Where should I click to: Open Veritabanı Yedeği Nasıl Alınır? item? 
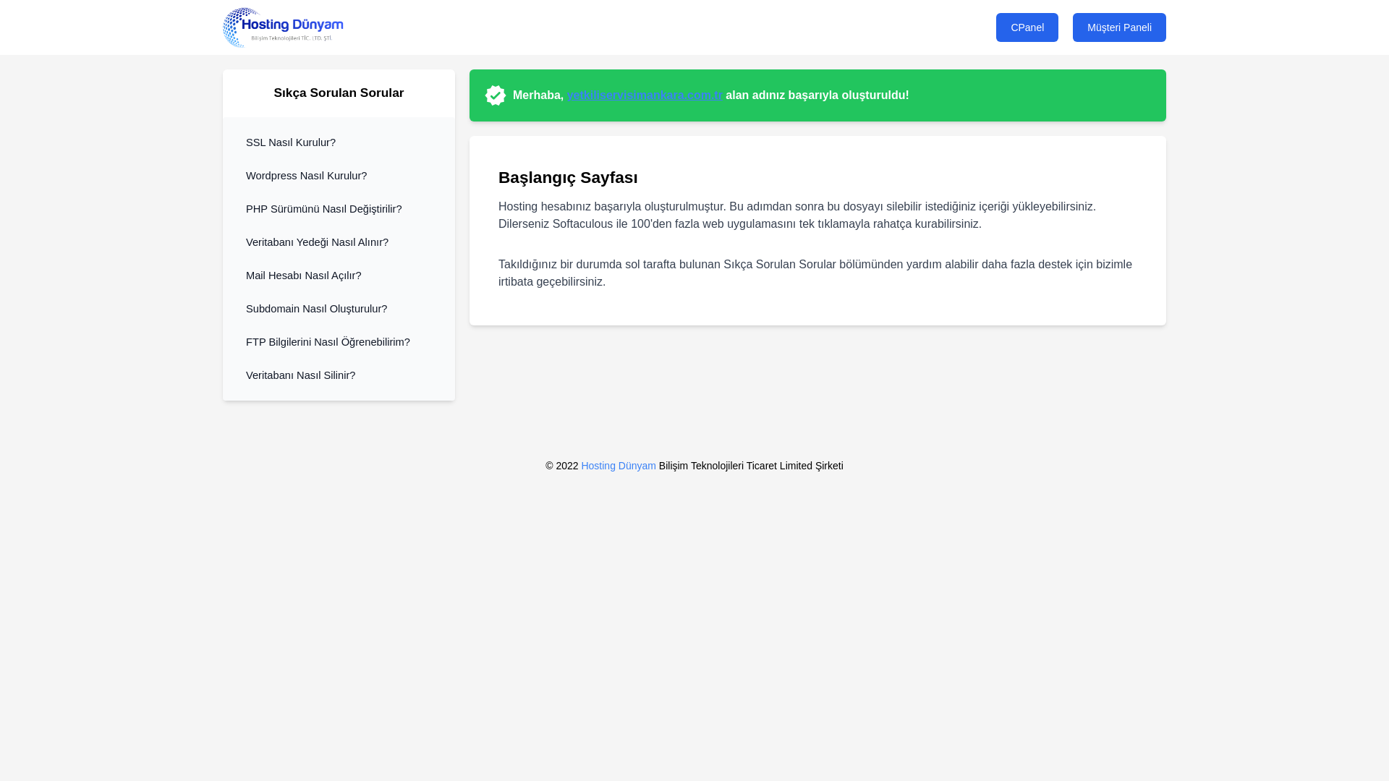click(317, 242)
